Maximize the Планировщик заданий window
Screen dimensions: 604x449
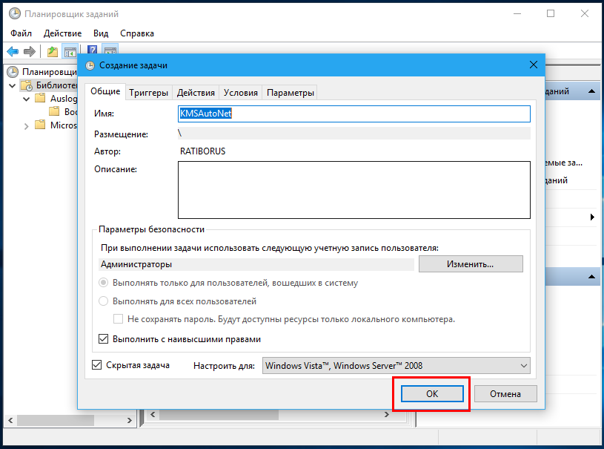(x=551, y=13)
